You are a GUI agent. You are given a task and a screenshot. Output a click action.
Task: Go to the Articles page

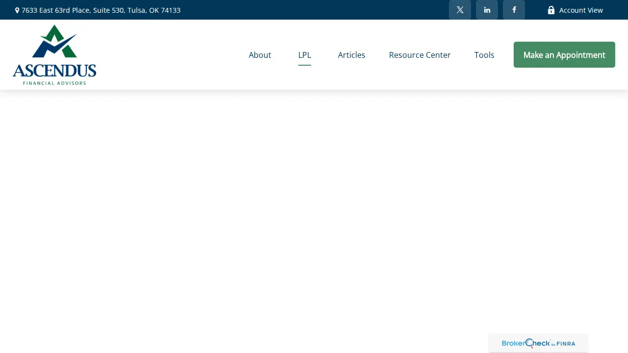pyautogui.click(x=352, y=55)
